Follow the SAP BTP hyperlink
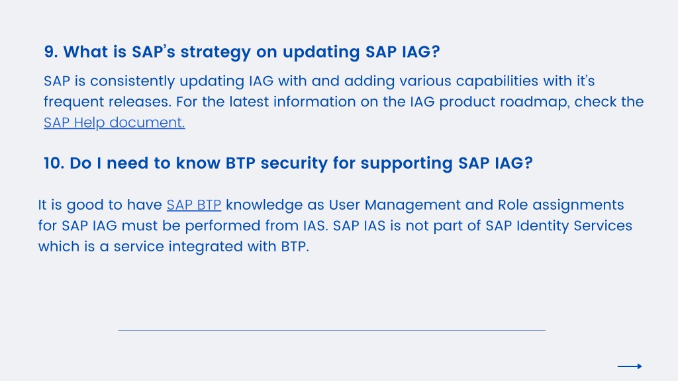This screenshot has height=381, width=678. pos(194,205)
